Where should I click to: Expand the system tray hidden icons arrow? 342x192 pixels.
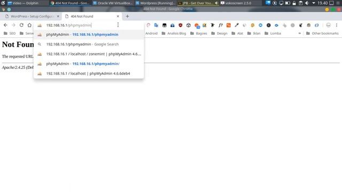(314, 3)
